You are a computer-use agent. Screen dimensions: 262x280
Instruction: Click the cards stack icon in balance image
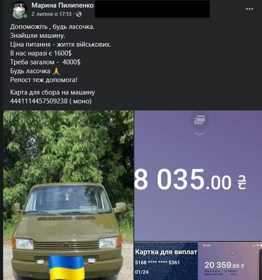pyautogui.click(x=199, y=120)
